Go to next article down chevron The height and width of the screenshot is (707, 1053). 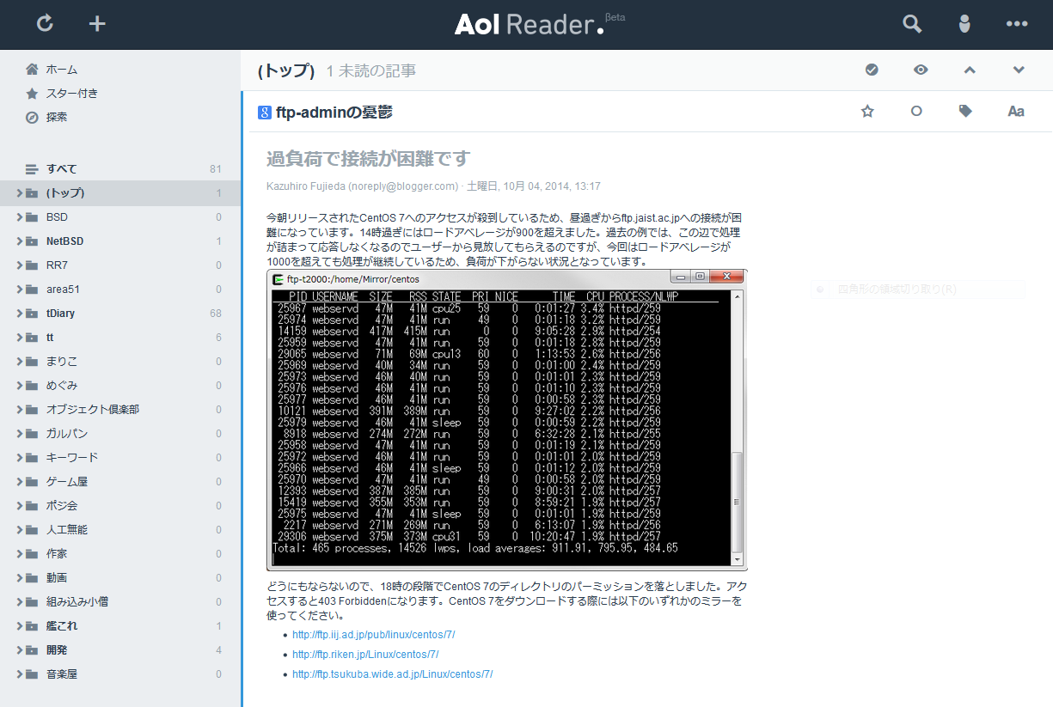point(1019,70)
